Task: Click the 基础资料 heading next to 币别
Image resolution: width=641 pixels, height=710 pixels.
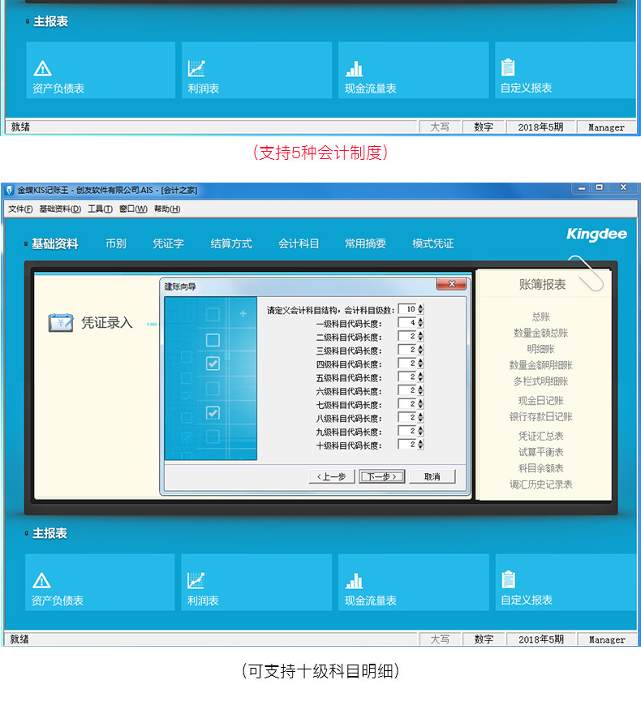Action: [55, 243]
